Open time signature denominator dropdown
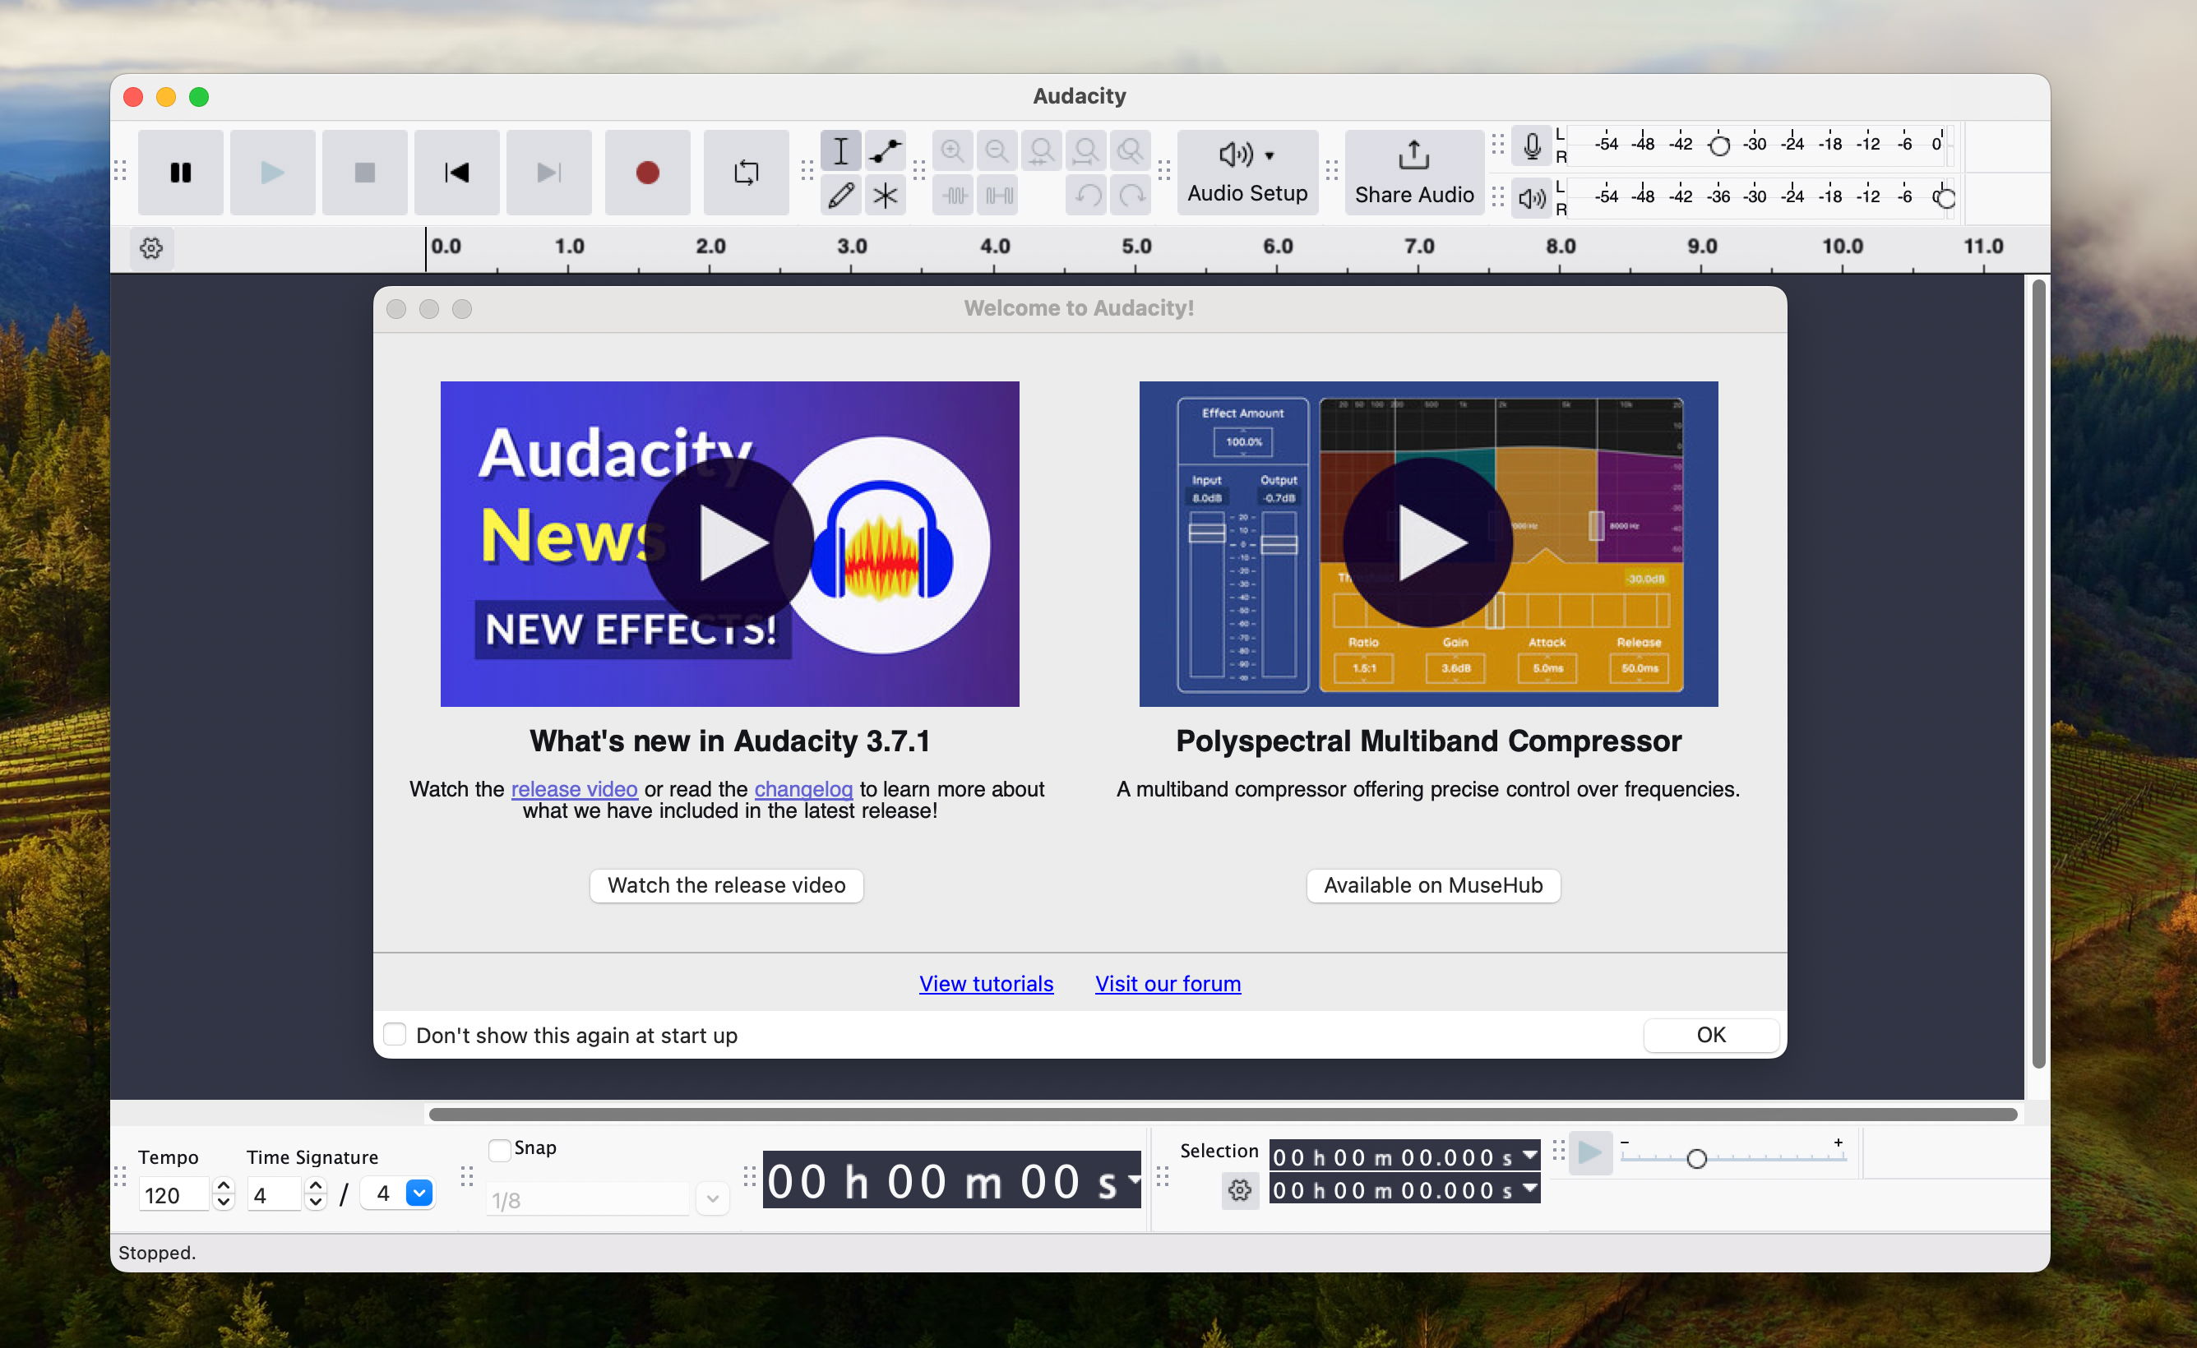Viewport: 2197px width, 1348px height. pos(419,1193)
